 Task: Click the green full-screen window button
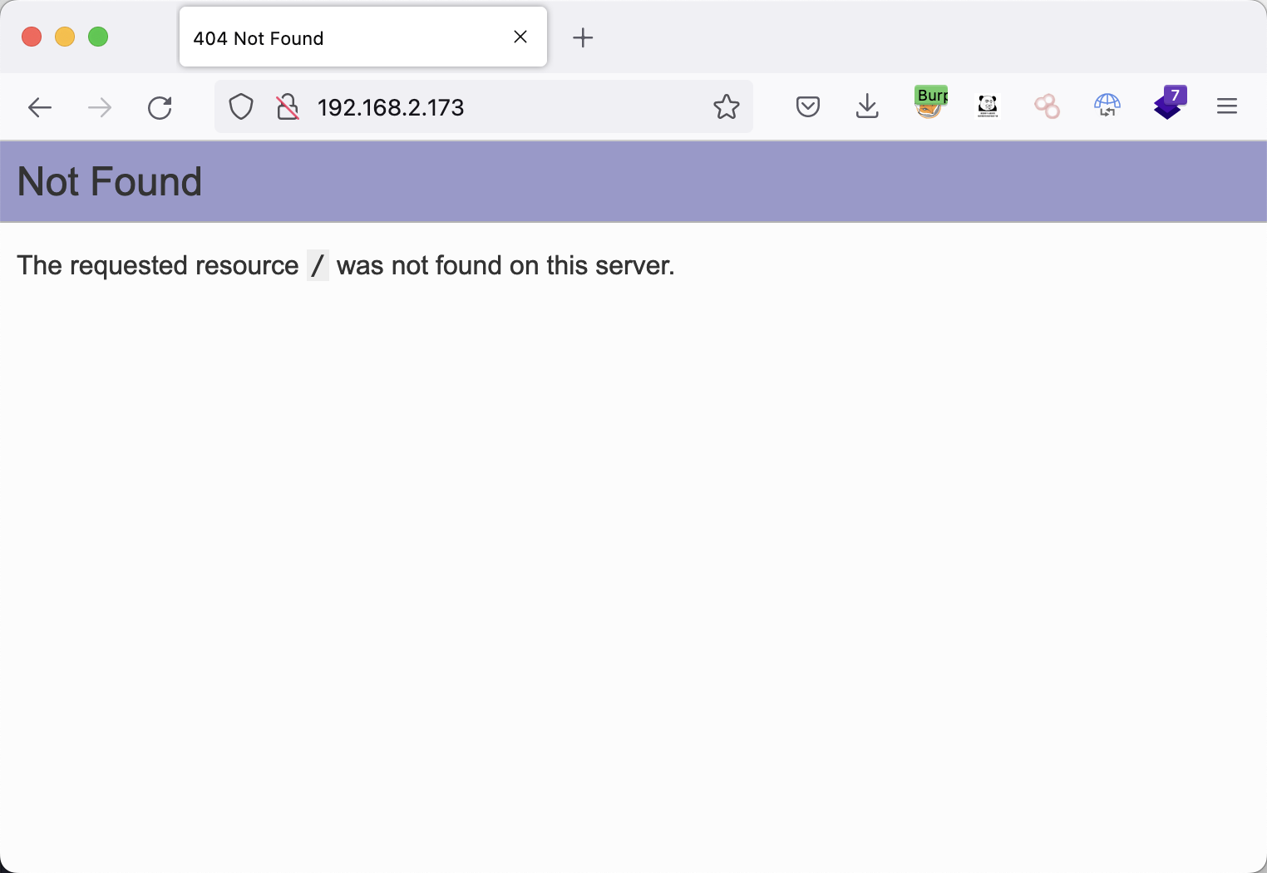(98, 37)
